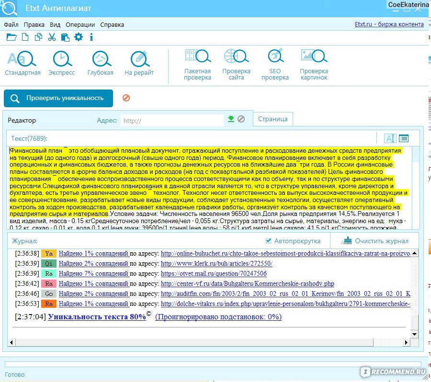Open the Вид menu

[x=55, y=24]
